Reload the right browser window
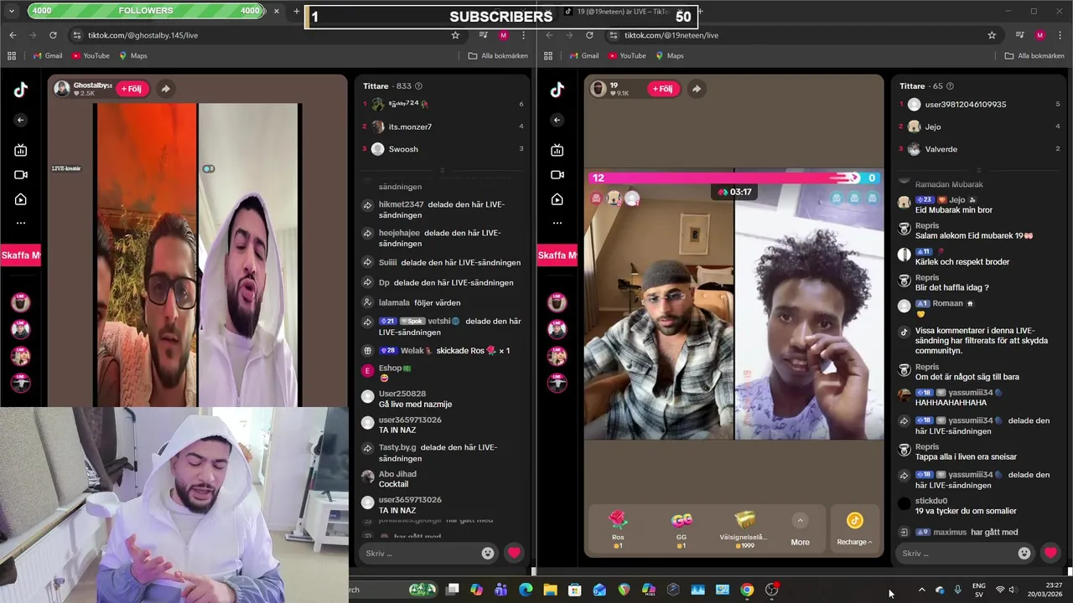 pyautogui.click(x=589, y=35)
